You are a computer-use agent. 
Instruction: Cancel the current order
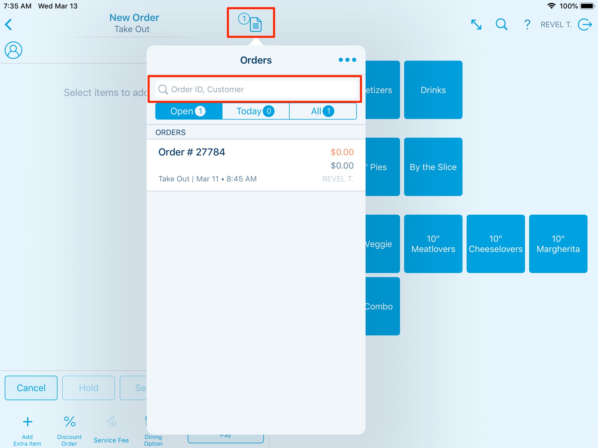tap(31, 388)
